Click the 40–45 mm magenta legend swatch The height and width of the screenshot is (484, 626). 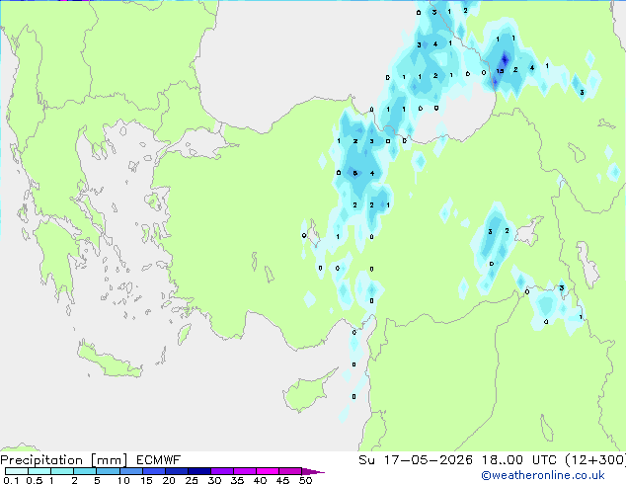[x=268, y=471]
